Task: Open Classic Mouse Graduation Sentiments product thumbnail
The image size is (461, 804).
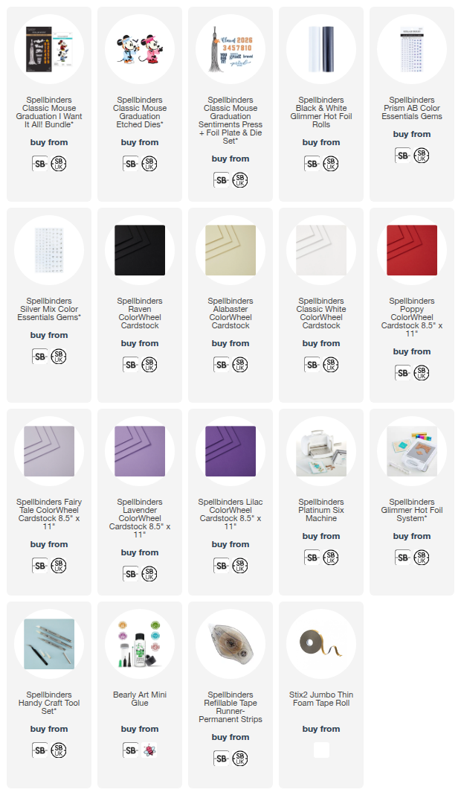Action: [230, 49]
